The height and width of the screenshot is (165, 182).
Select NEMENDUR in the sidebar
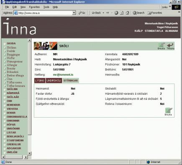click(x=13, y=105)
